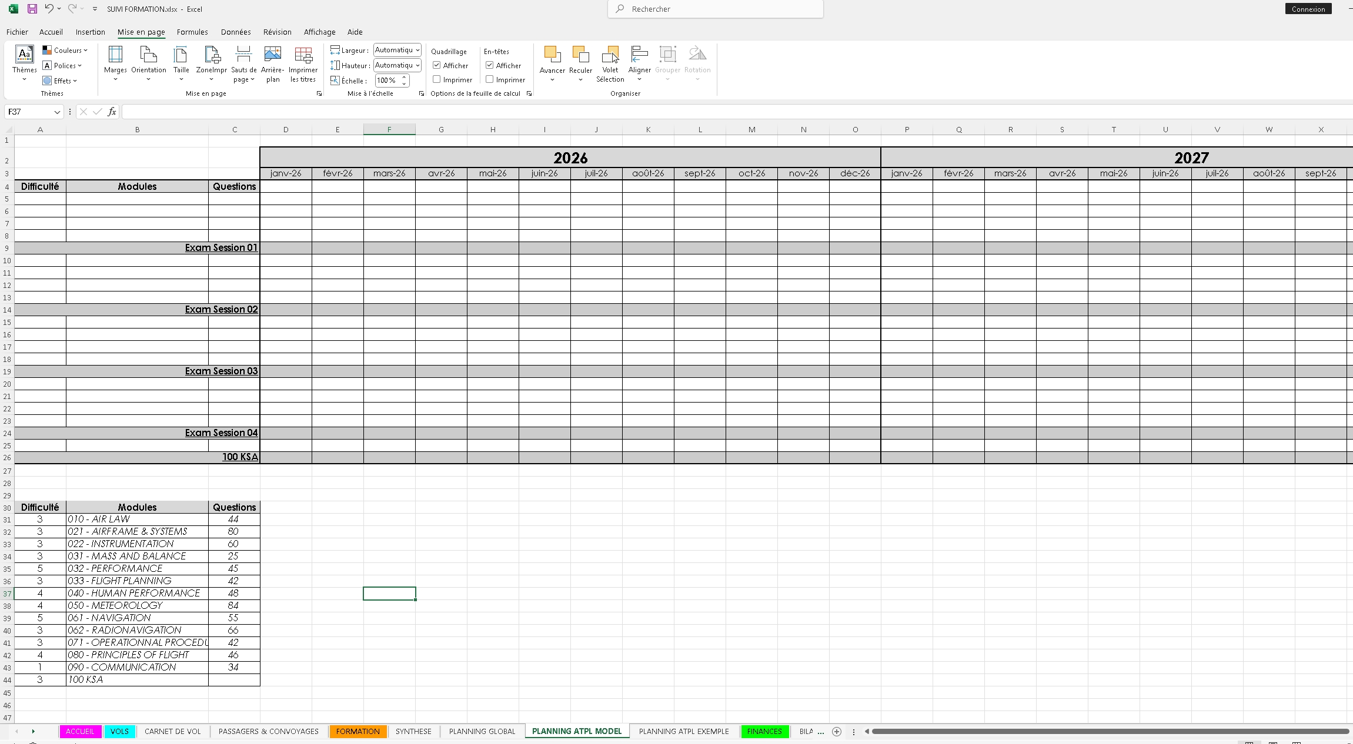Screen dimensions: 1353x744
Task: Open Options de la feuille dialog launcher
Action: (x=529, y=93)
